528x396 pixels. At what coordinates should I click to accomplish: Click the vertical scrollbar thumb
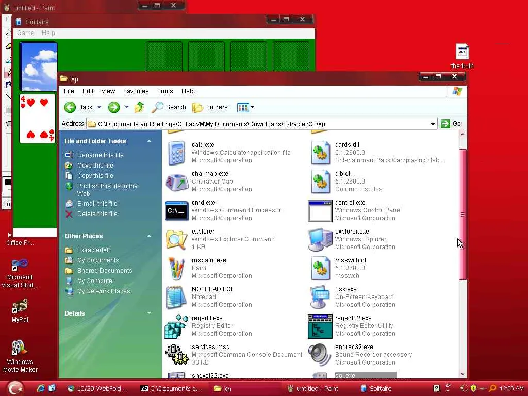coord(463,214)
